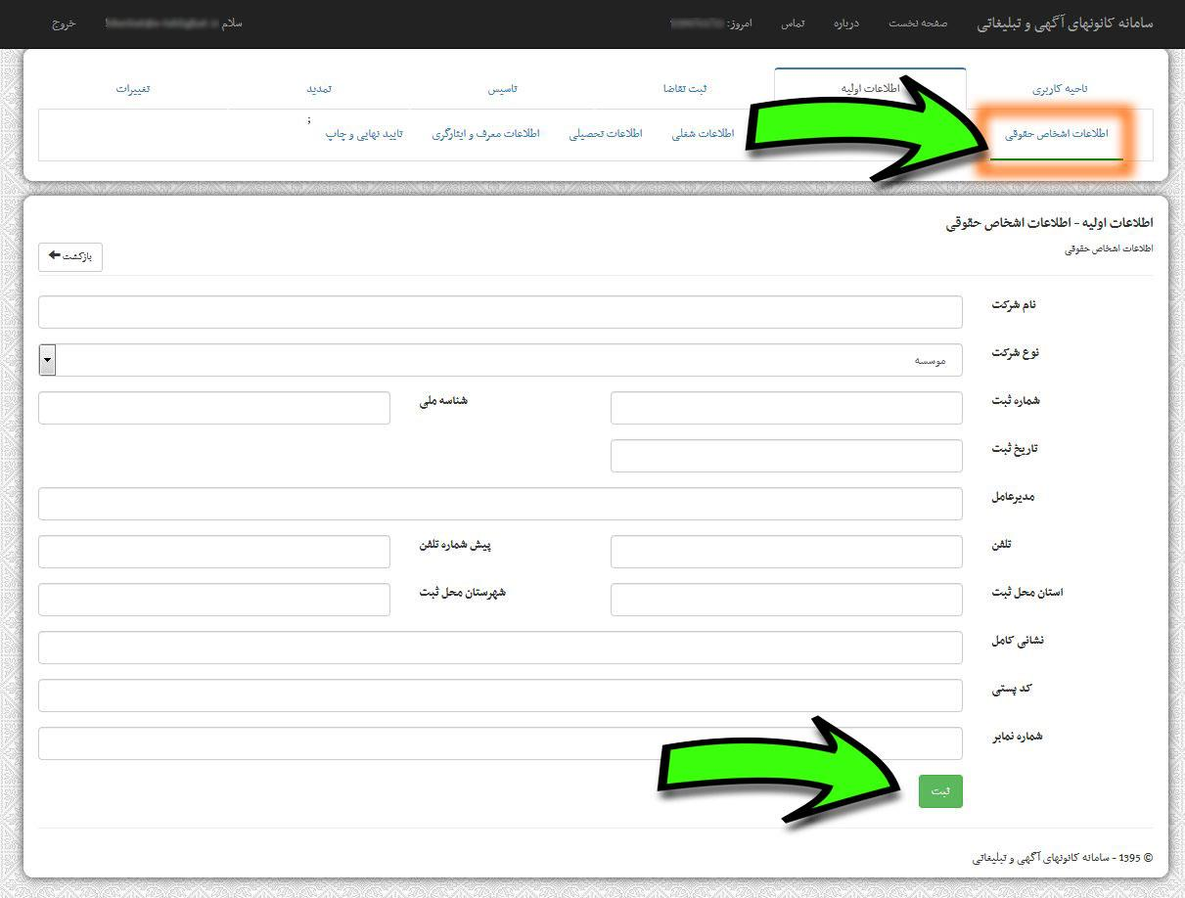Click the خروج logout link
This screenshot has width=1185, height=898.
(64, 23)
